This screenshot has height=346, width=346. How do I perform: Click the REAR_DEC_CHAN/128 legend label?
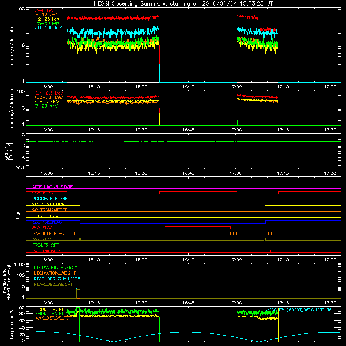57,279
